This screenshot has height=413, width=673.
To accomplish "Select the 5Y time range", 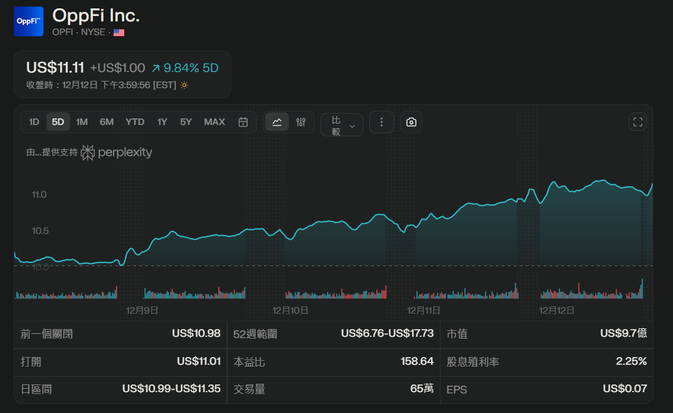I will [186, 122].
